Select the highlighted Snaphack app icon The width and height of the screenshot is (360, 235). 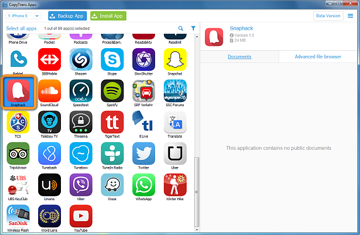(18, 91)
